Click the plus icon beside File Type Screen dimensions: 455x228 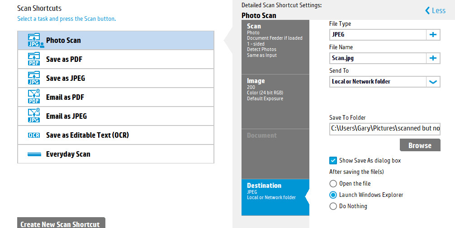pos(433,34)
